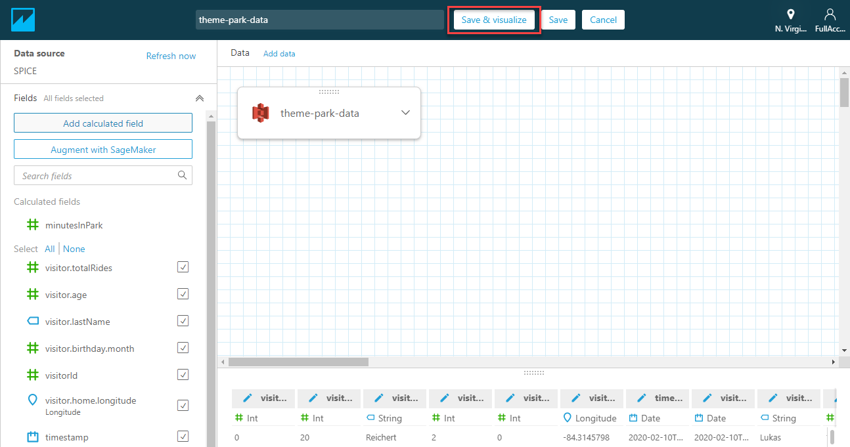850x447 pixels.
Task: Collapse the Fields section chevron
Action: [x=200, y=98]
